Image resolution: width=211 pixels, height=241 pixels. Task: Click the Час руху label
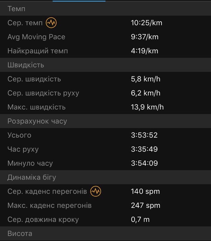(23, 149)
